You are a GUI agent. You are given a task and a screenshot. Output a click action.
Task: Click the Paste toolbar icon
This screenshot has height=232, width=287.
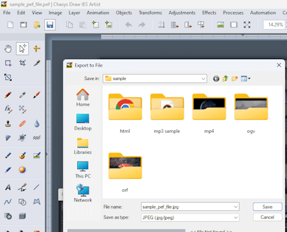82,25
